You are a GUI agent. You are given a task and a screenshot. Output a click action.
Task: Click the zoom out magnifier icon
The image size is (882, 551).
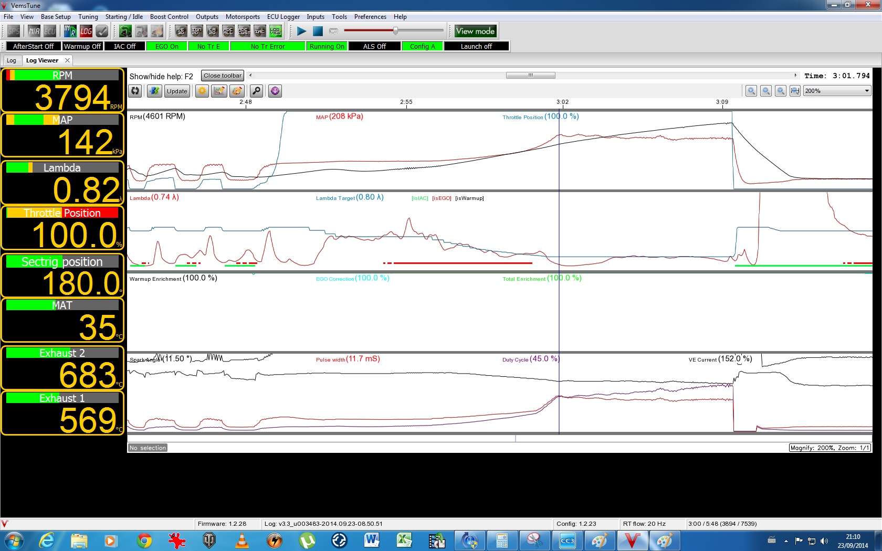point(766,91)
